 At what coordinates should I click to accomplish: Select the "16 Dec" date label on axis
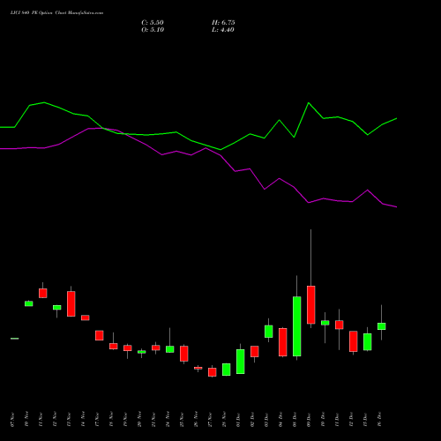pyautogui.click(x=379, y=420)
